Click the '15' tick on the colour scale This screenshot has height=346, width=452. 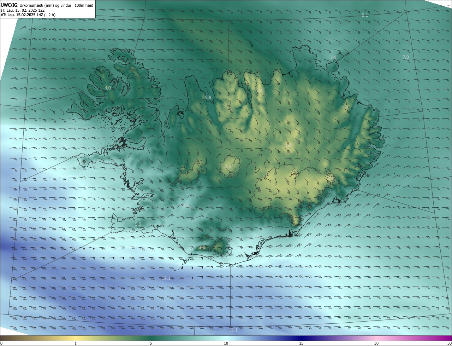(301, 344)
